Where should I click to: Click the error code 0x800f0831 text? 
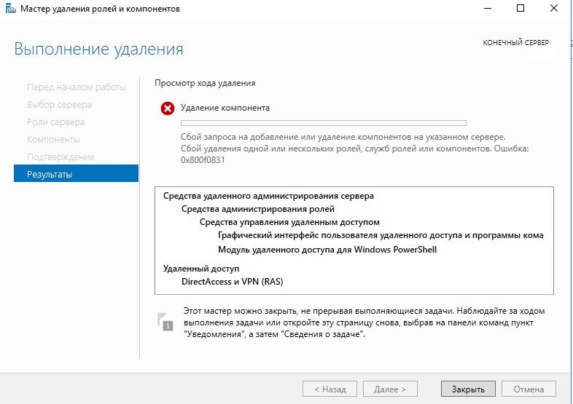203,159
